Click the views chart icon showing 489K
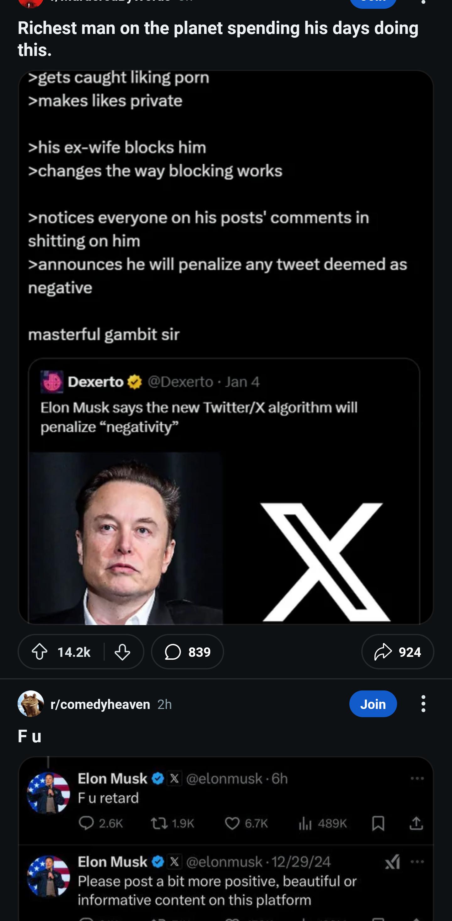 305,823
